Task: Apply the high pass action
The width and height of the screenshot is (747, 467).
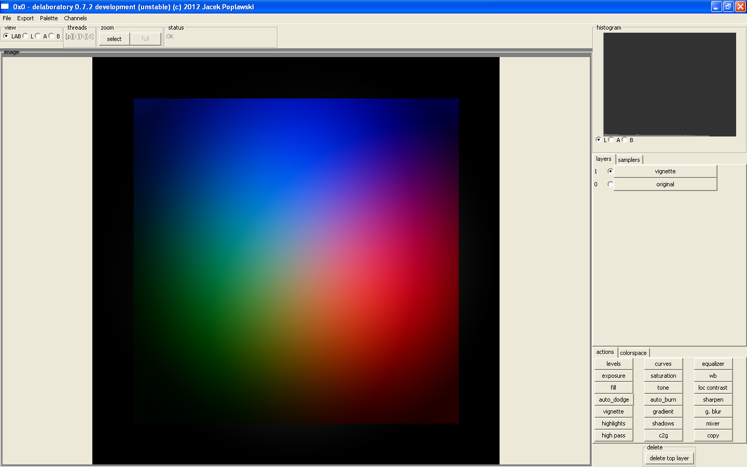Action: pos(614,435)
